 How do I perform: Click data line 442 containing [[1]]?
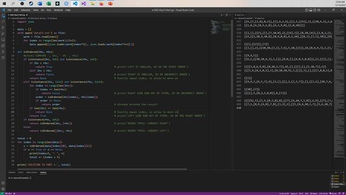[x=248, y=78]
